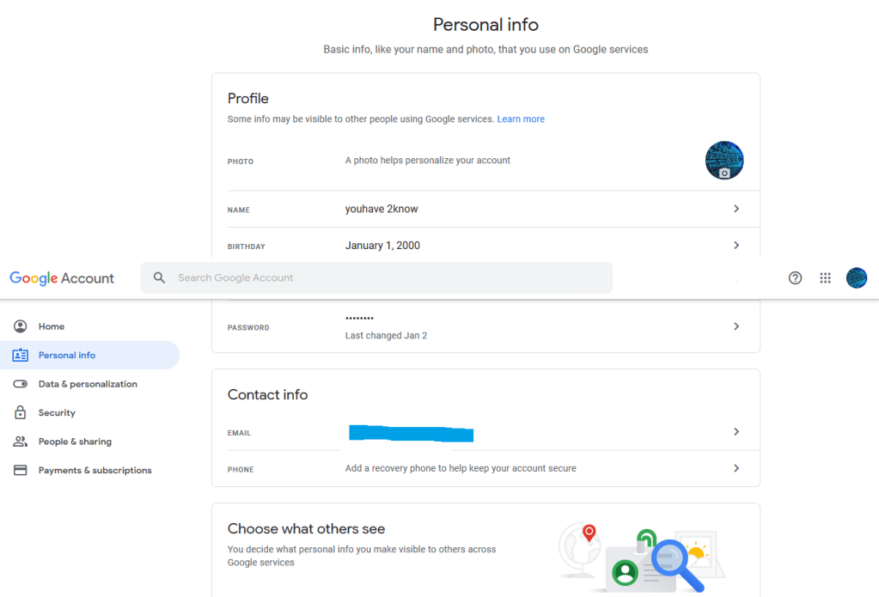Open the Phone row chevron

(x=736, y=468)
